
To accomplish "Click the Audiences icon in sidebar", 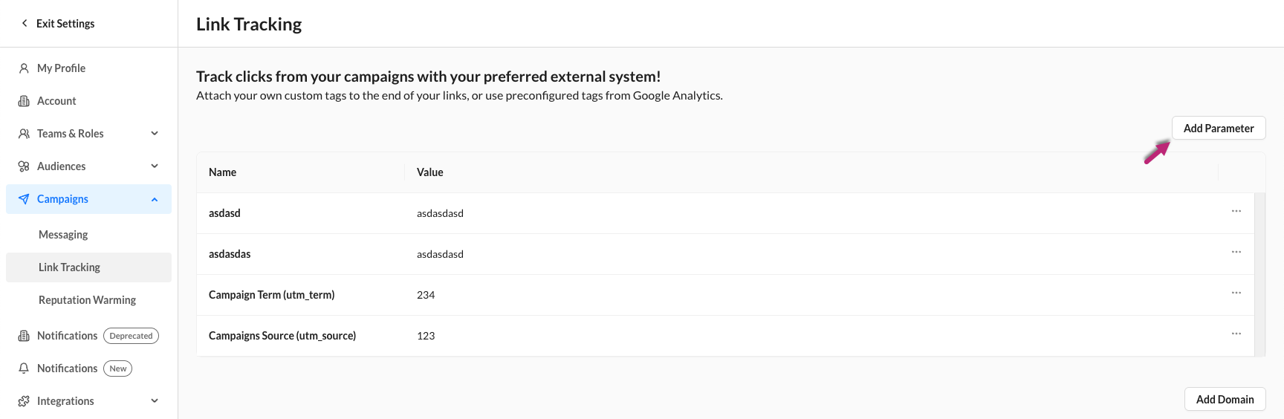I will pyautogui.click(x=24, y=166).
